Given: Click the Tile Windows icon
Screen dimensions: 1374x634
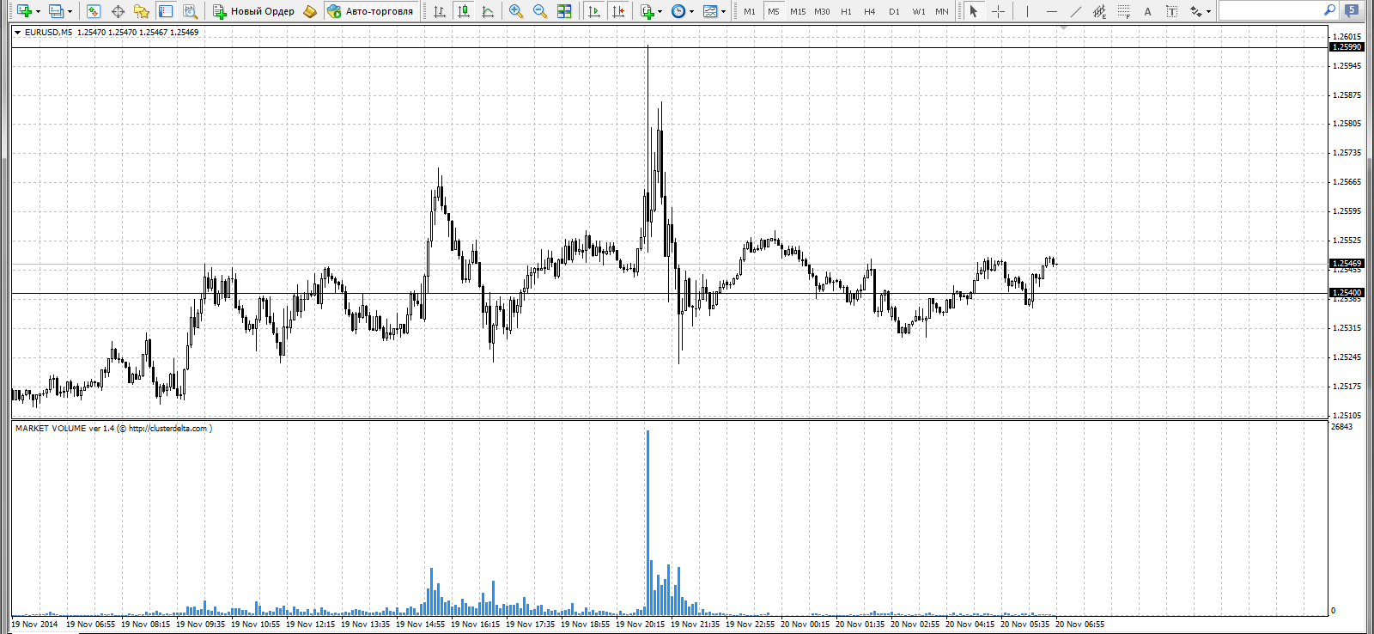Looking at the screenshot, I should [564, 11].
